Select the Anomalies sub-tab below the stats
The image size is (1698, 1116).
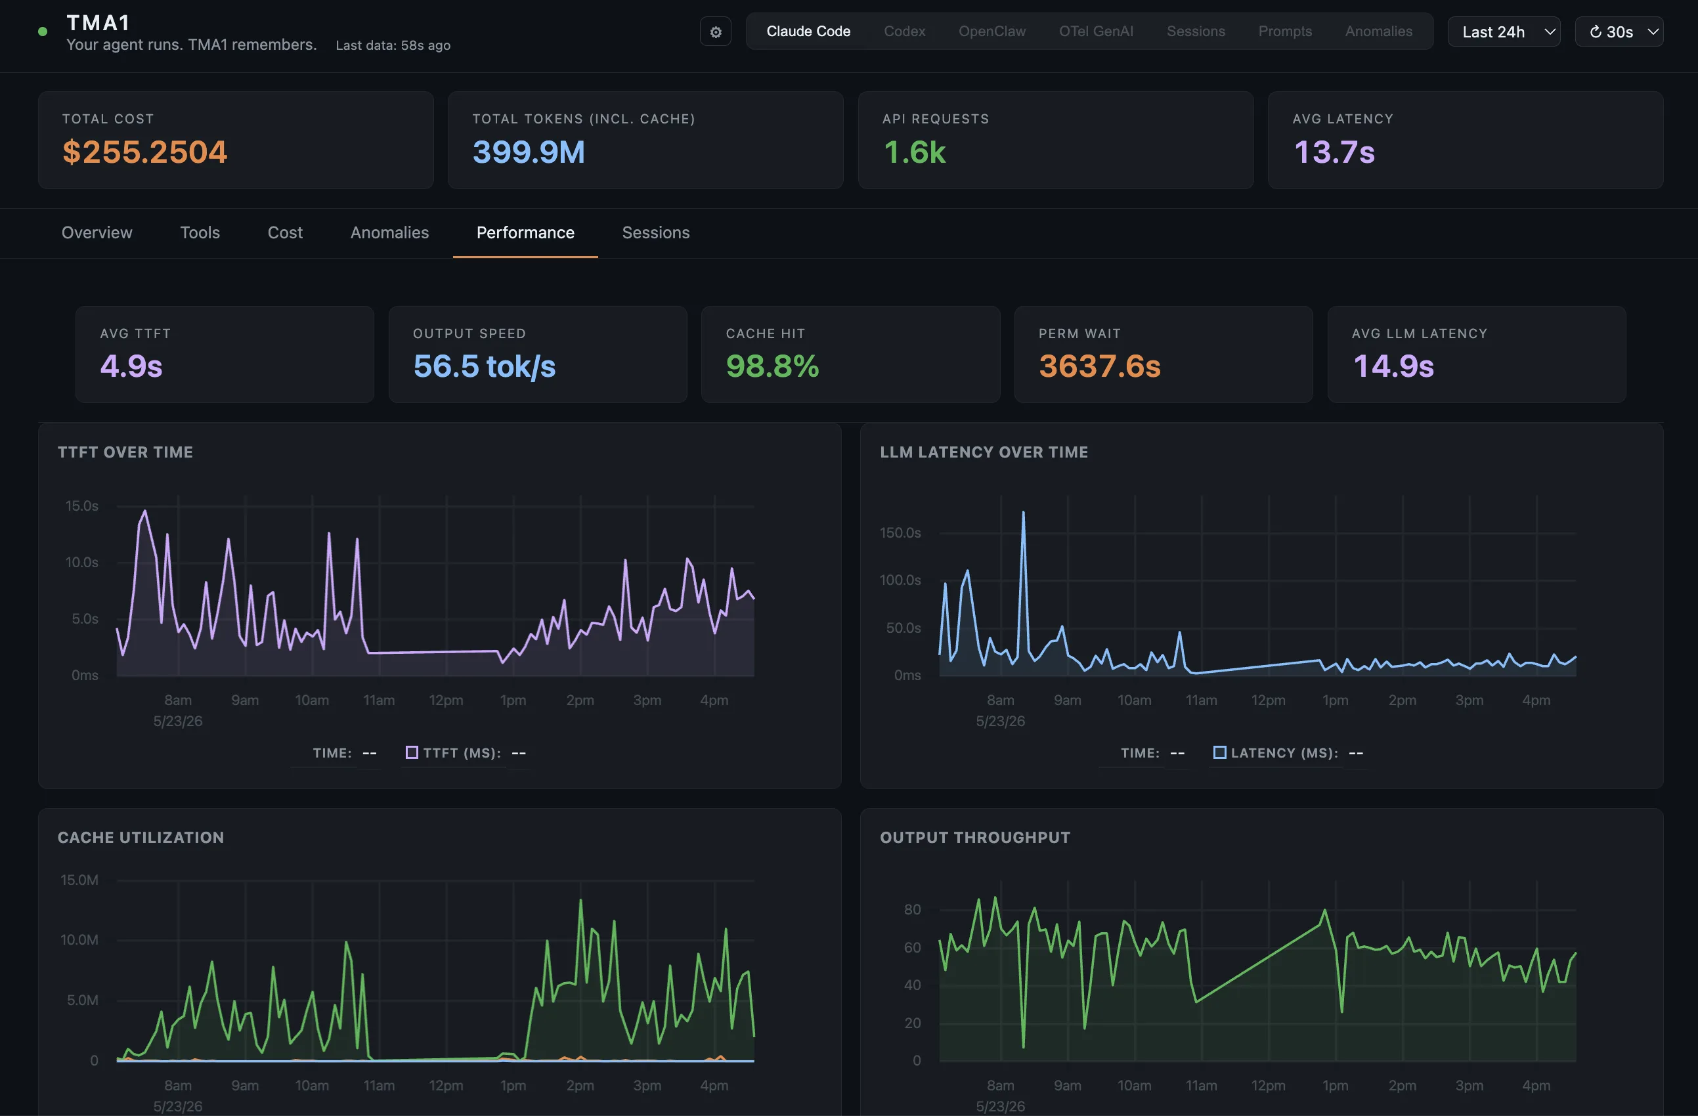389,232
